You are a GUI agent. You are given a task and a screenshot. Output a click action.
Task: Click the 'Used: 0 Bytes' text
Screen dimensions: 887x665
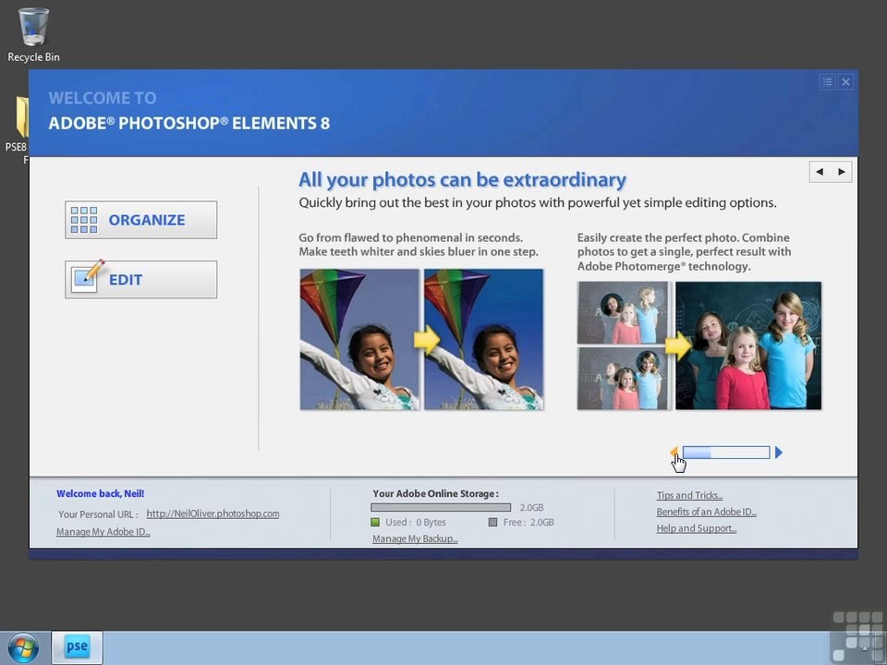pos(415,522)
